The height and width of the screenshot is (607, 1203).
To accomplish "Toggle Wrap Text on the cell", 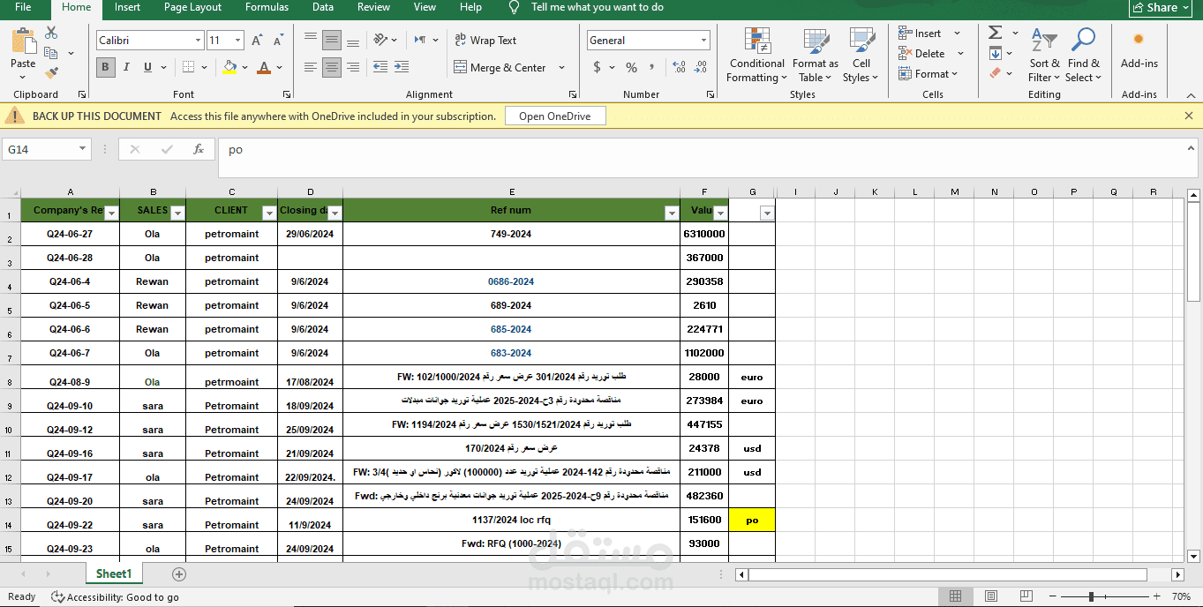I will (485, 40).
